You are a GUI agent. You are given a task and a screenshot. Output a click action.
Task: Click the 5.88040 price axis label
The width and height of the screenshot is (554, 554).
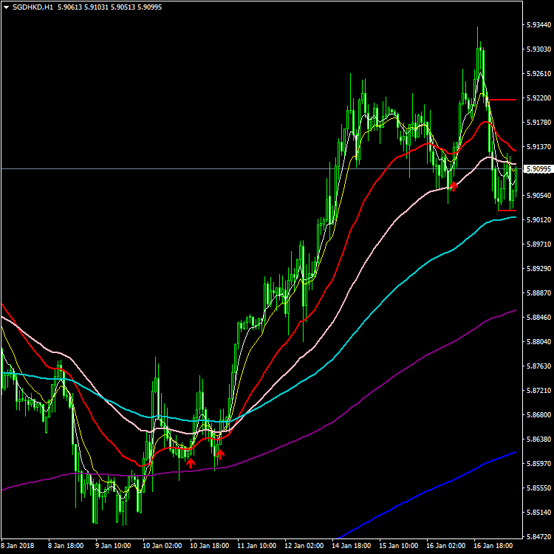(538, 342)
